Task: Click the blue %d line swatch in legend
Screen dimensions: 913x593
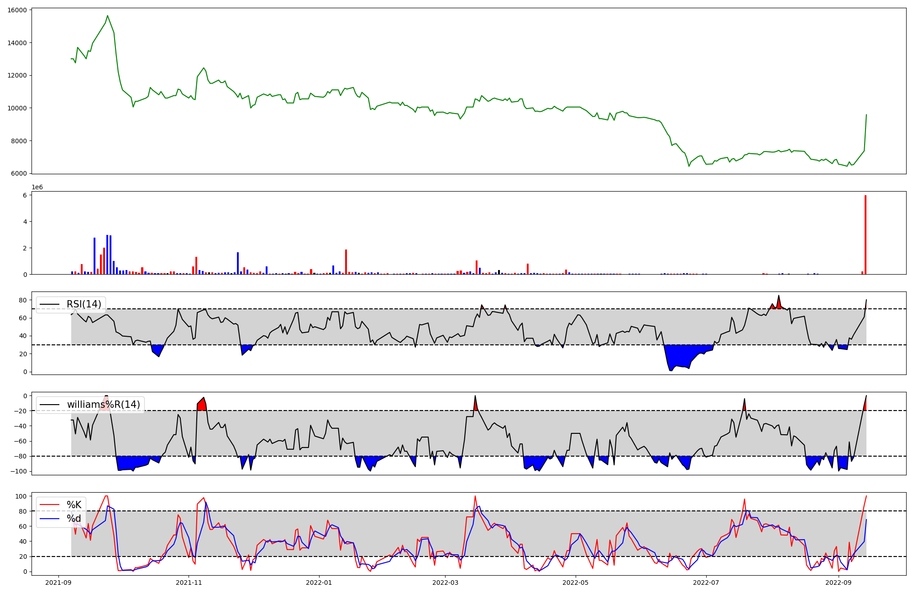Action: 50,519
